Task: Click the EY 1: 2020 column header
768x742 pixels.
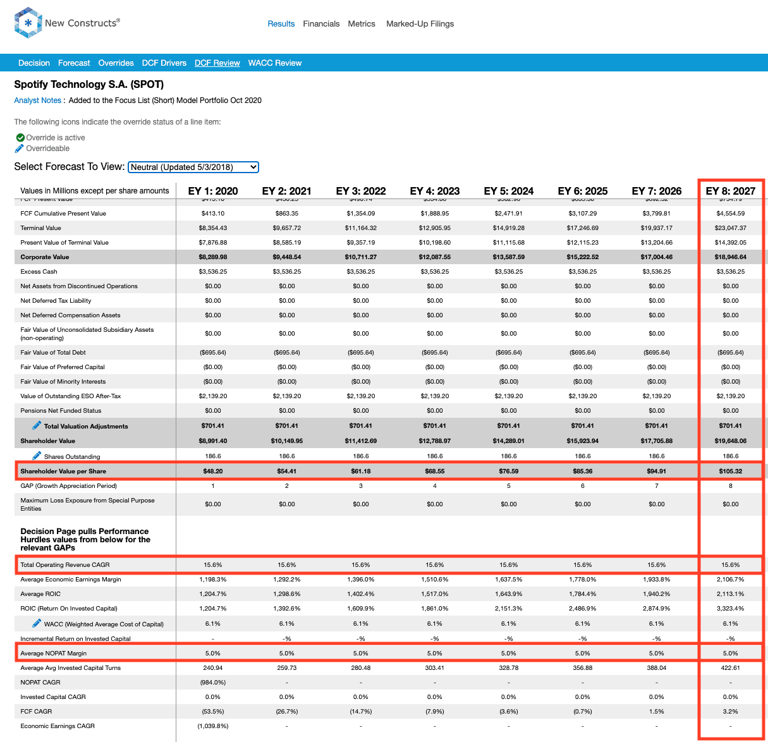Action: (x=213, y=191)
